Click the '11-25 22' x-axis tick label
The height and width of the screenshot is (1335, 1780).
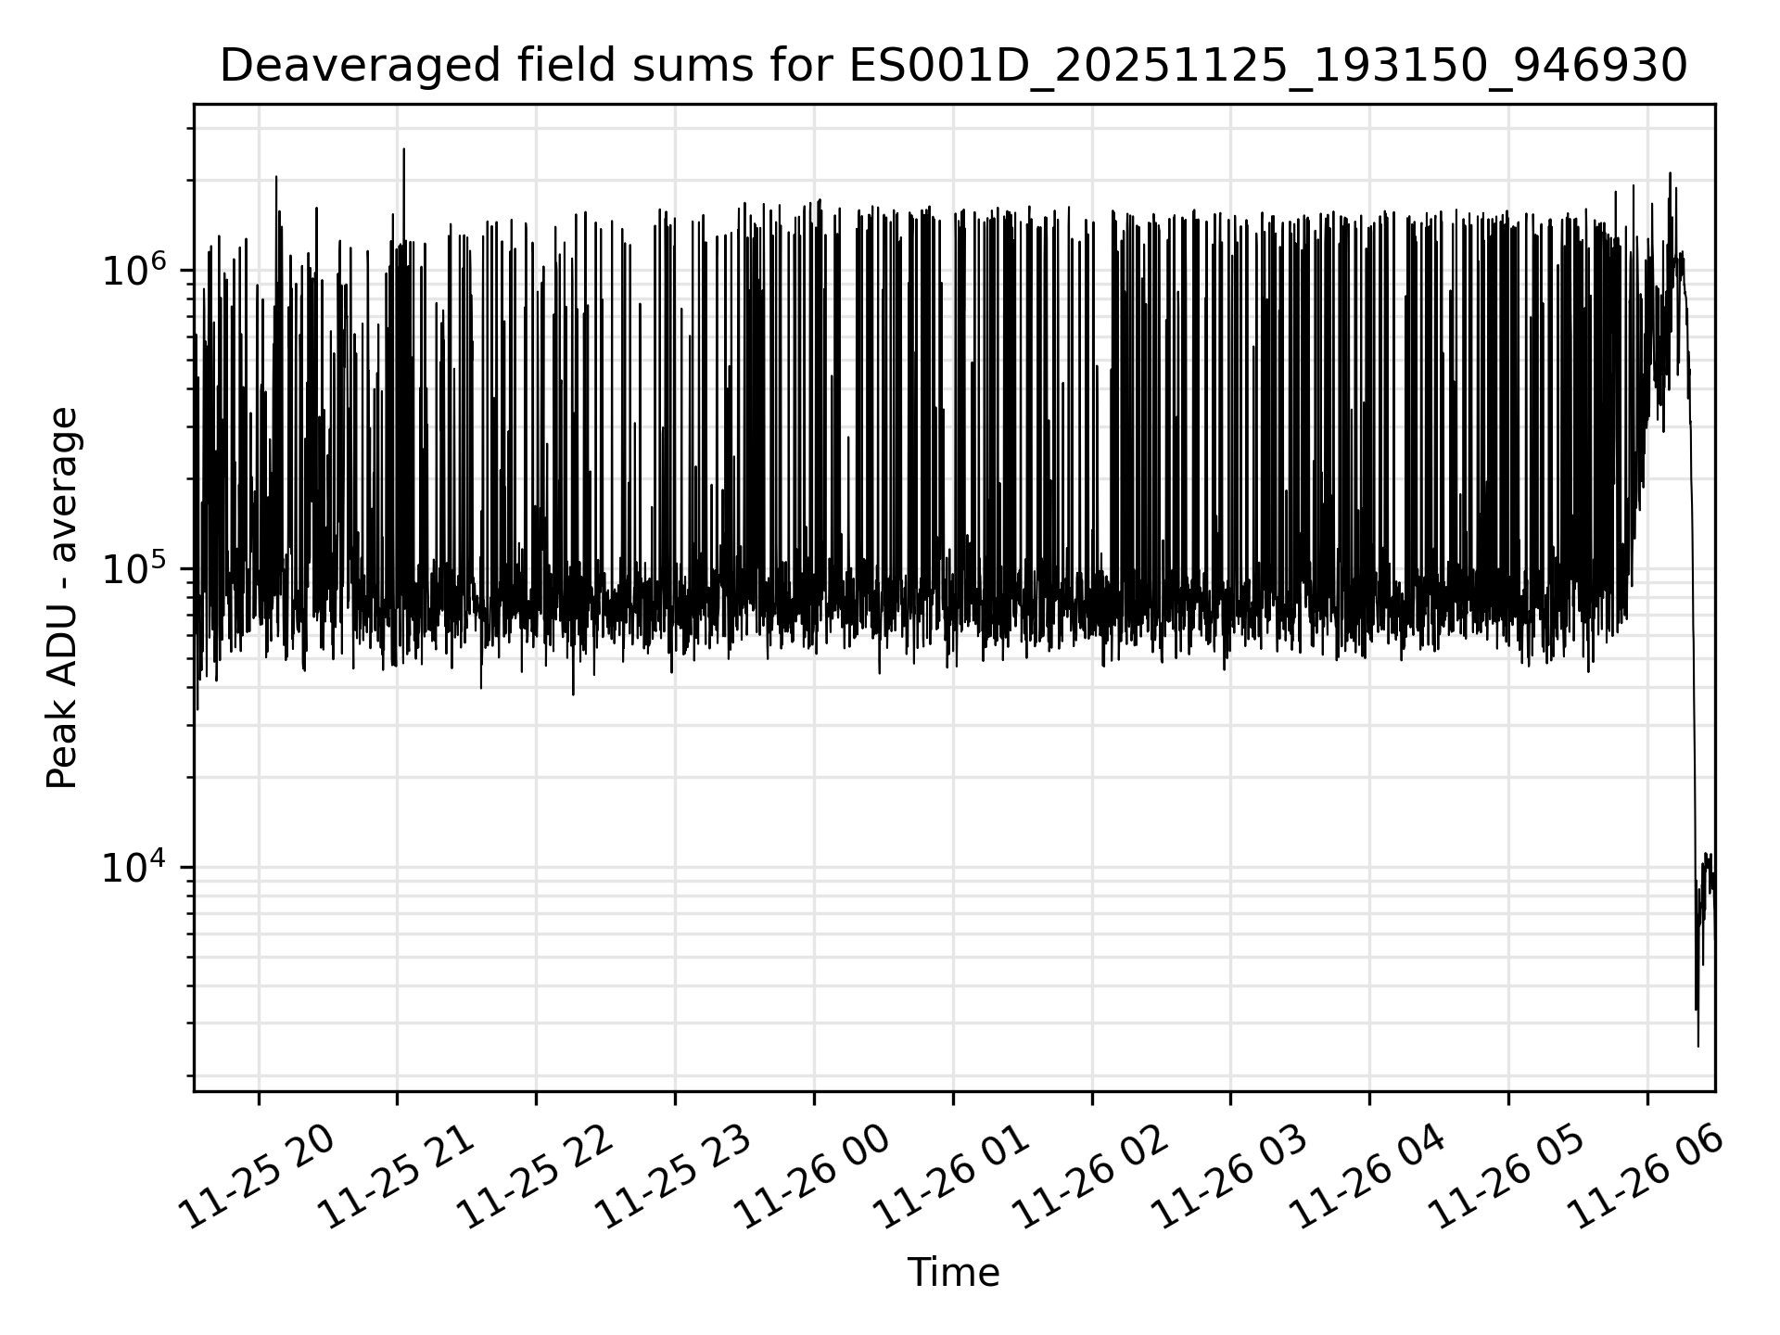pos(535,1177)
